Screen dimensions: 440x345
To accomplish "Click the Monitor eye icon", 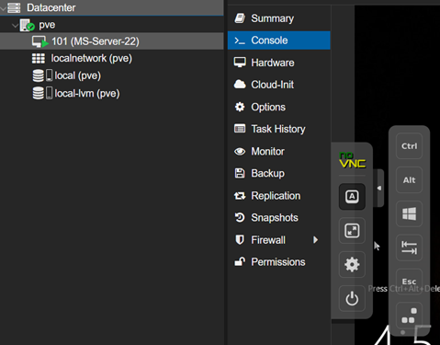I will coord(240,151).
